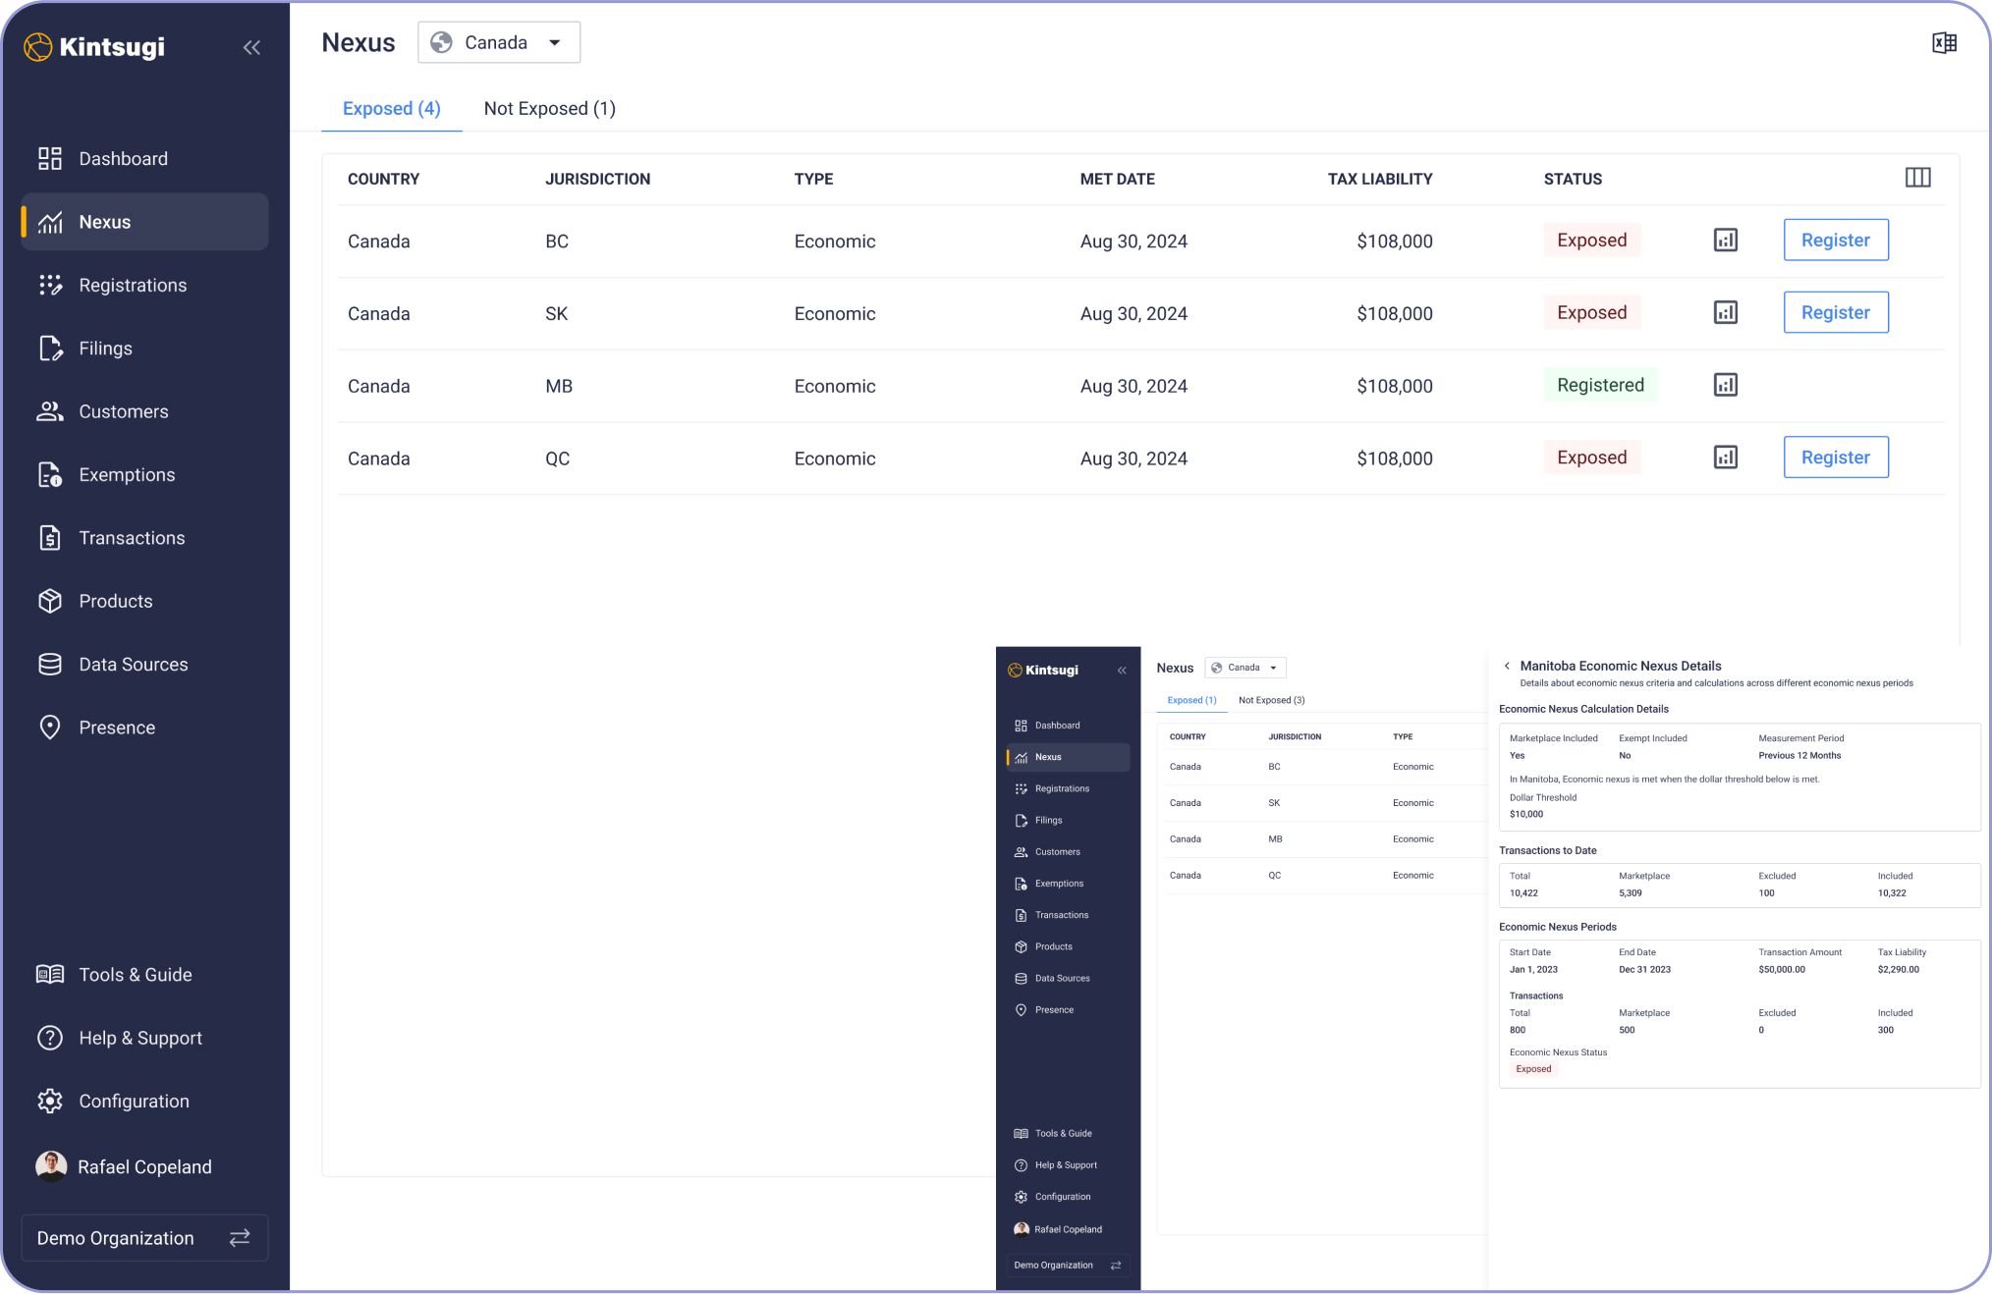Image resolution: width=1992 pixels, height=1294 pixels.
Task: Open the Canada country dropdown
Action: pos(498,42)
